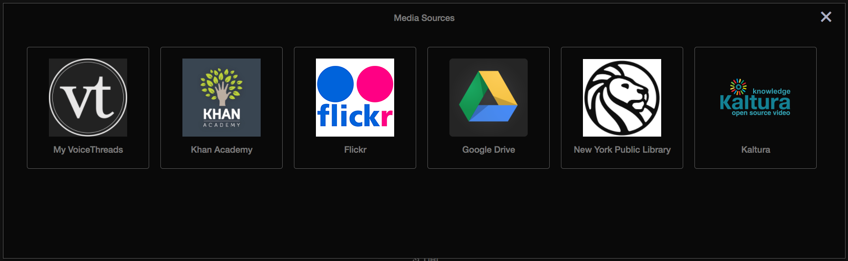Click the 'Flickr' caption text
Image resolution: width=848 pixels, height=261 pixels.
click(355, 150)
